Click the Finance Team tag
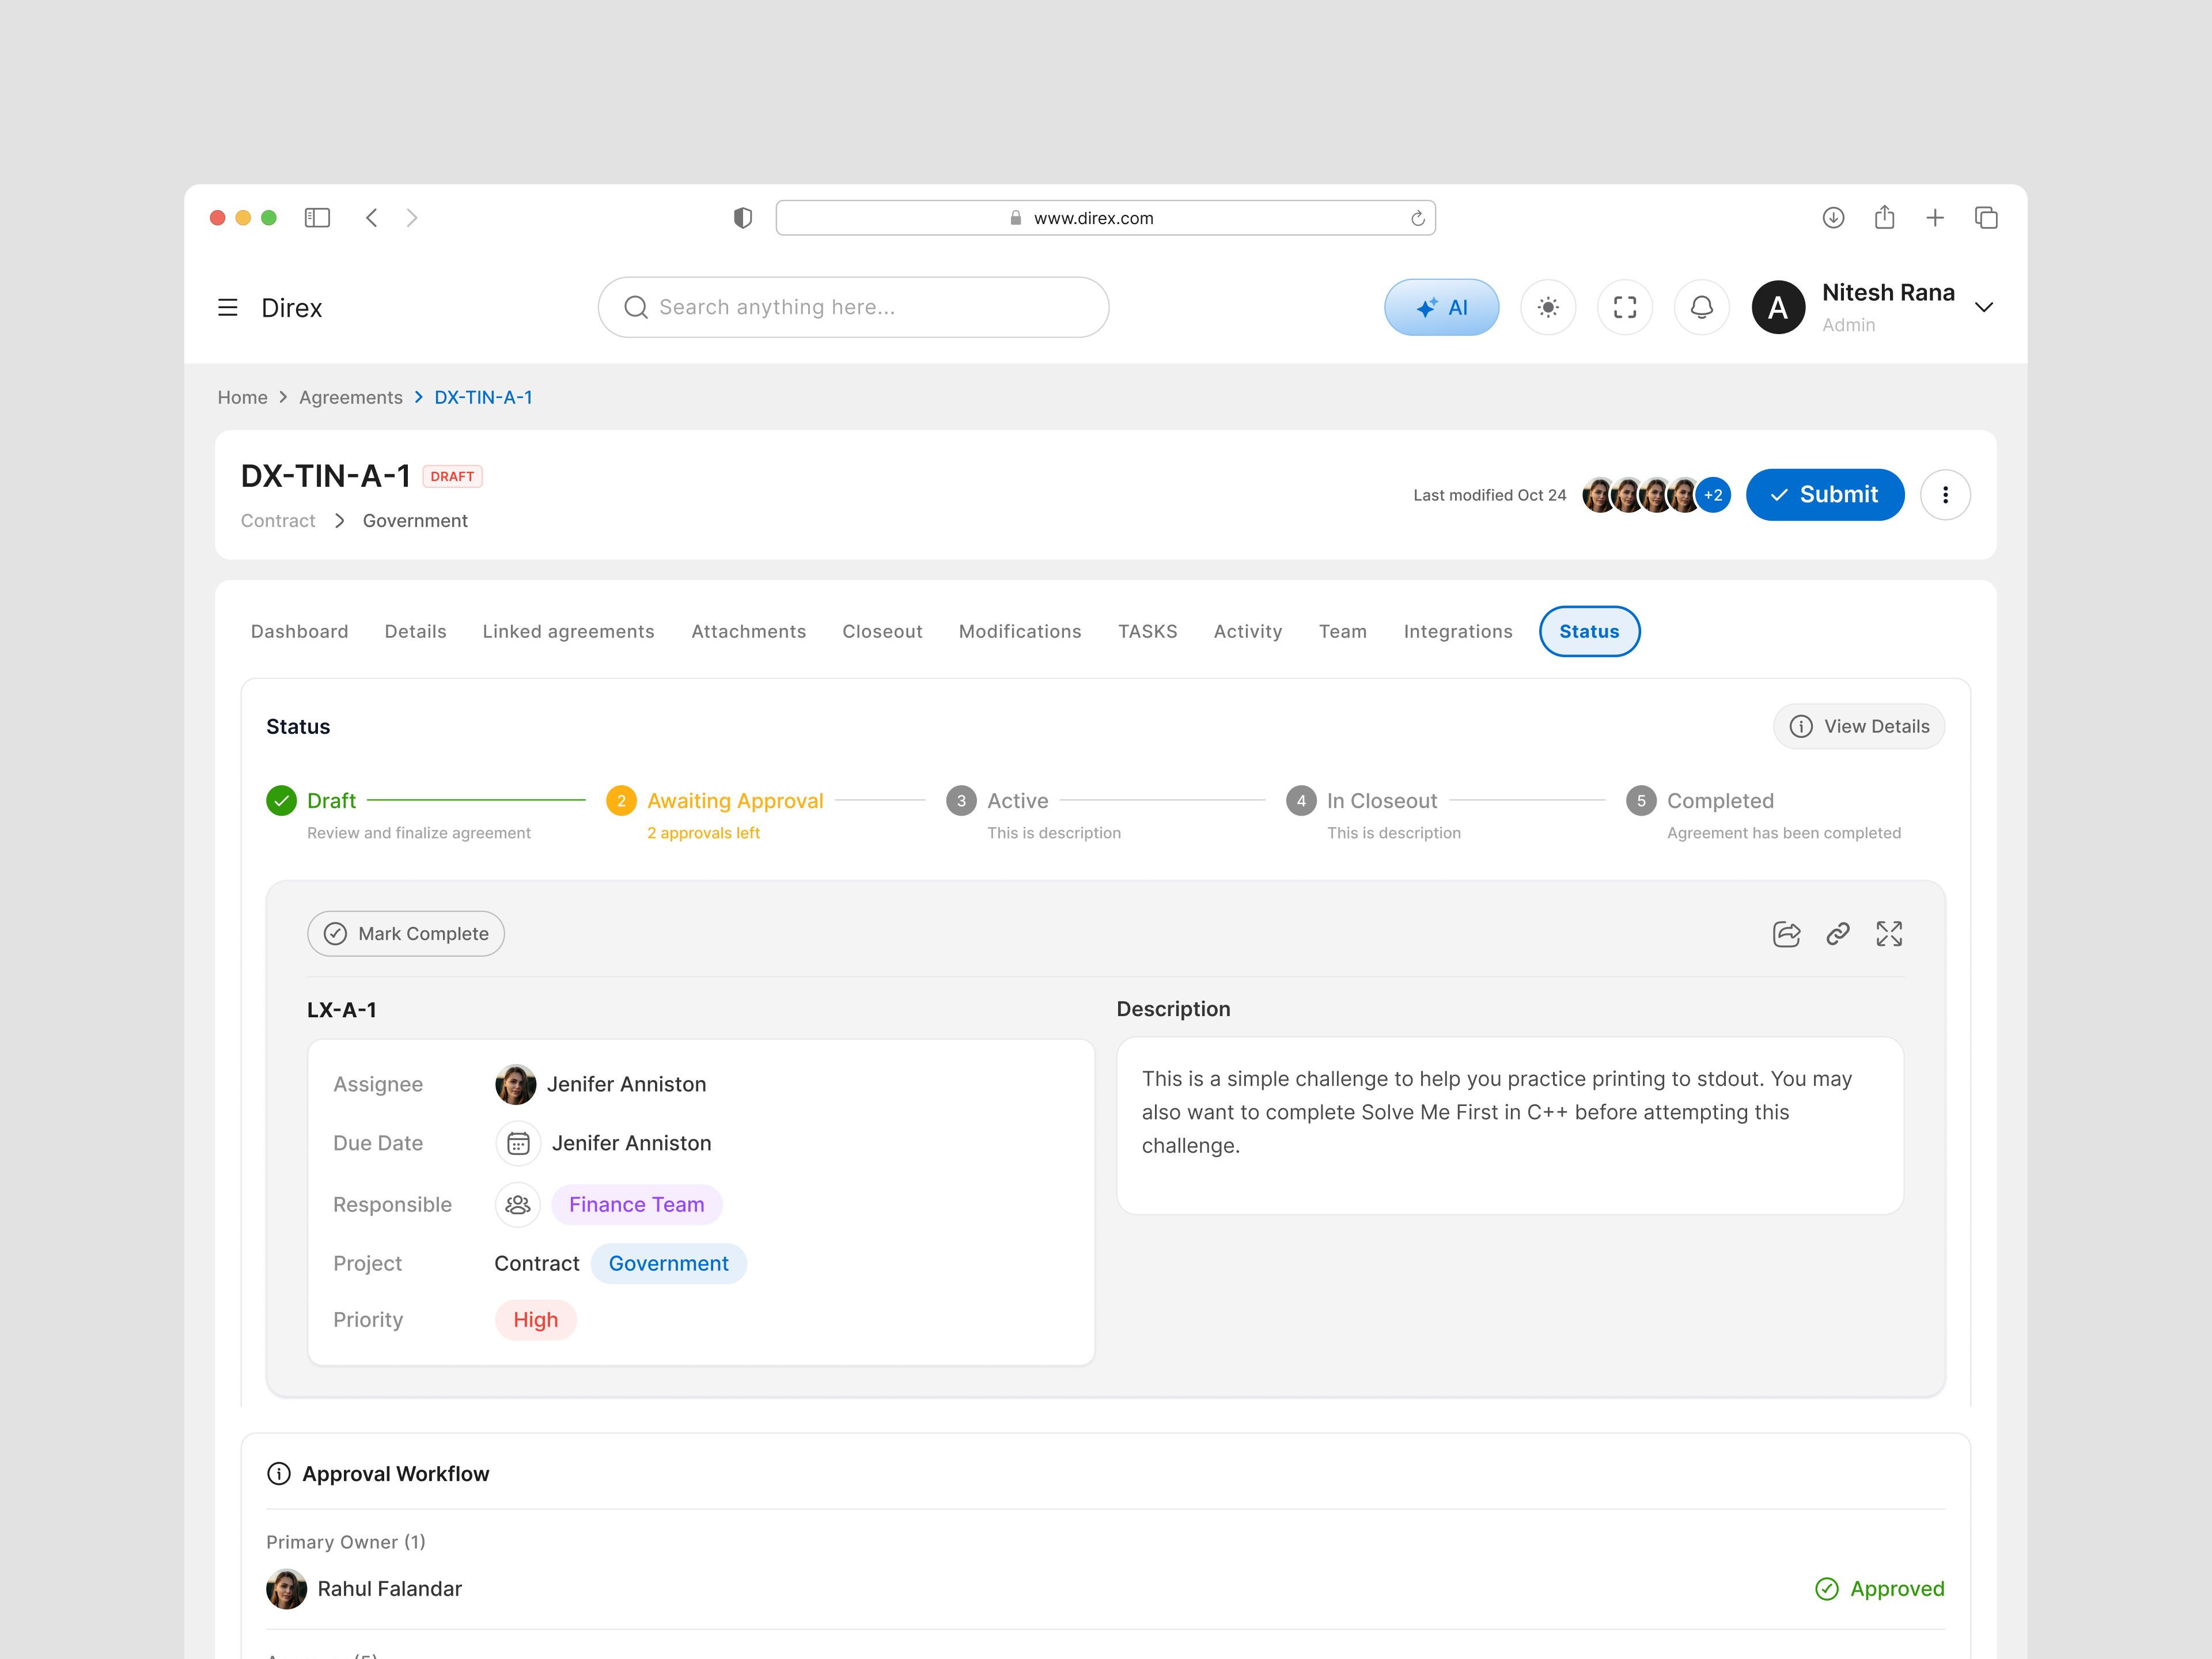This screenshot has width=2212, height=1659. 637,1205
